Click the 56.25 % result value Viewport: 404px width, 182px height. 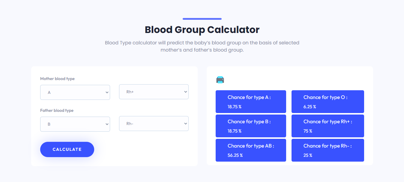(235, 155)
